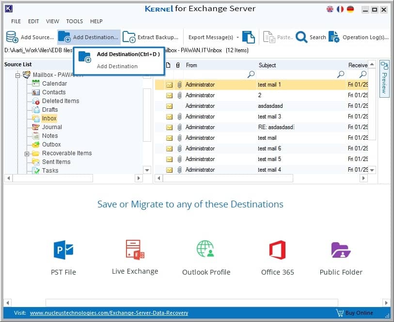Click the Add Destination folder icon
The image size is (394, 322).
(64, 37)
